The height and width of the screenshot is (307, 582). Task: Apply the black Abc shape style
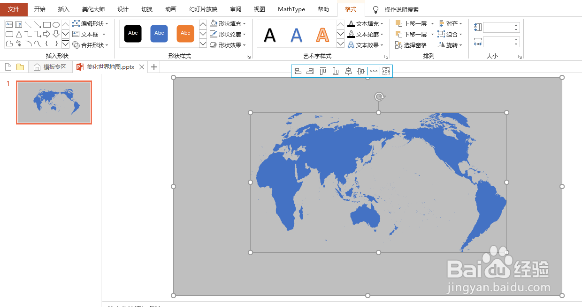coord(133,33)
